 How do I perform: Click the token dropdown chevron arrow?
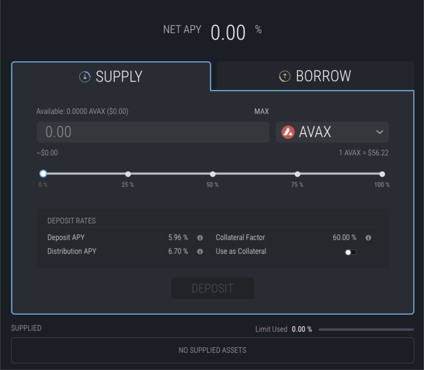379,132
